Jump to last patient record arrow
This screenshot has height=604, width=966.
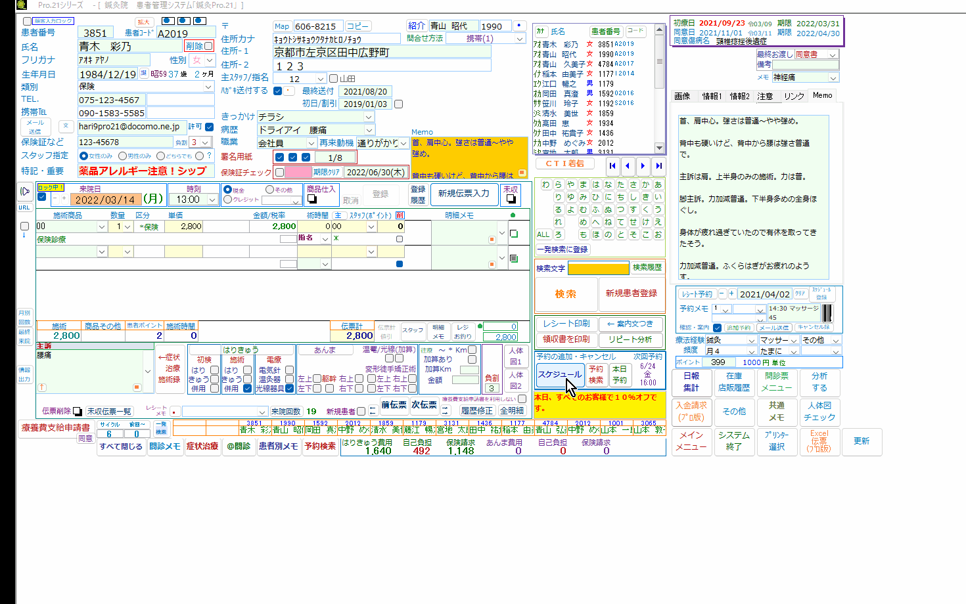tap(658, 166)
